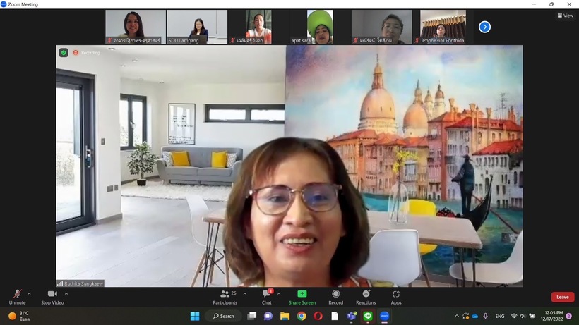Image resolution: width=579 pixels, height=325 pixels.
Task: Open the View layout menu
Action: pos(566,16)
